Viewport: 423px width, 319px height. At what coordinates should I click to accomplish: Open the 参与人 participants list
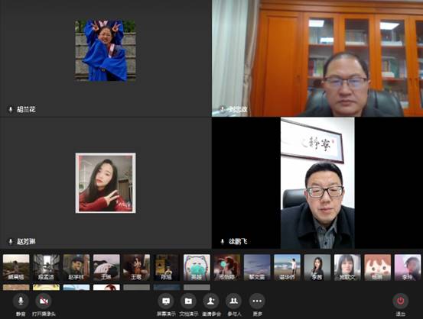point(234,301)
